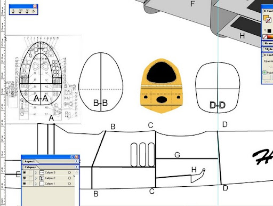Select the Calque 1 layer row
Viewport: 273px width, 206px height.
coord(48,184)
